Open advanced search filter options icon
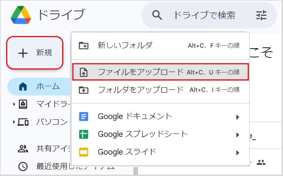 [x=261, y=15]
